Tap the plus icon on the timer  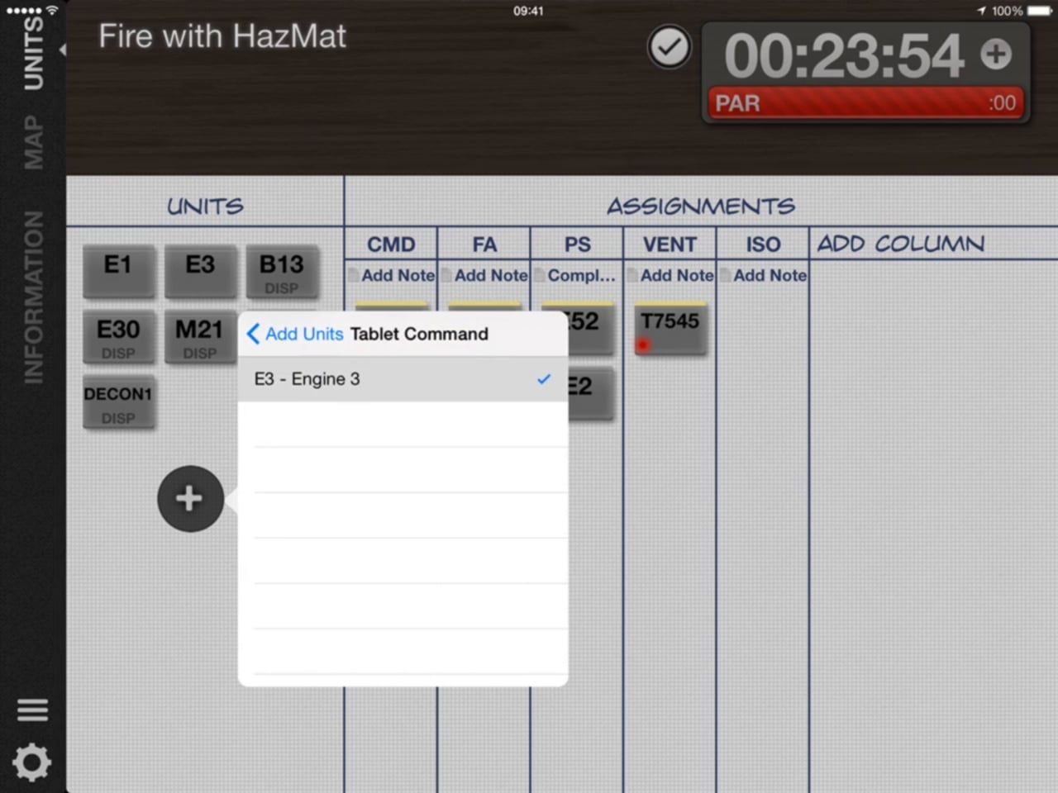click(x=996, y=55)
